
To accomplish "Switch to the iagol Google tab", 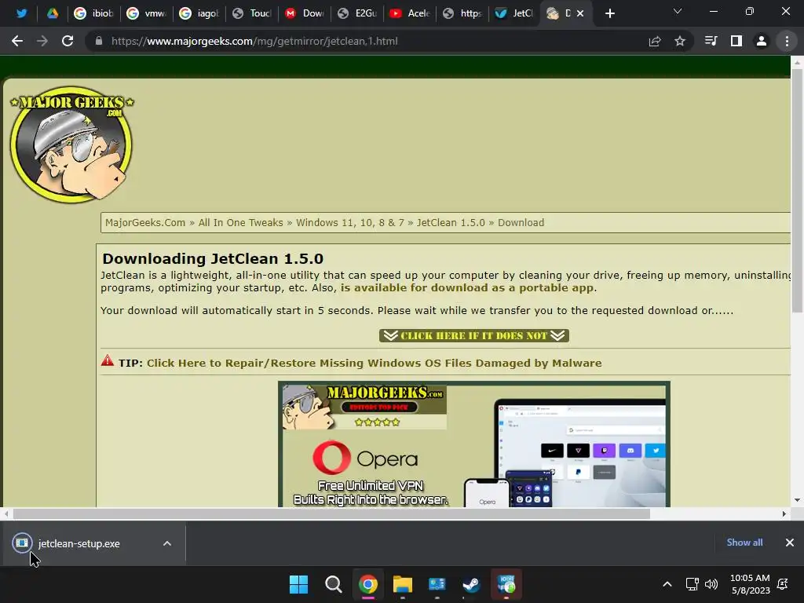I will click(199, 13).
